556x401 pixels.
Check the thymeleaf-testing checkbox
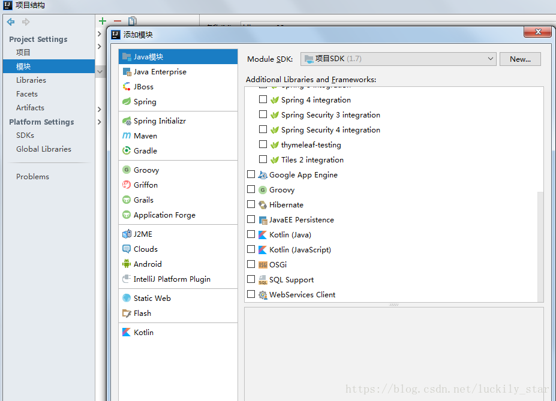click(263, 144)
